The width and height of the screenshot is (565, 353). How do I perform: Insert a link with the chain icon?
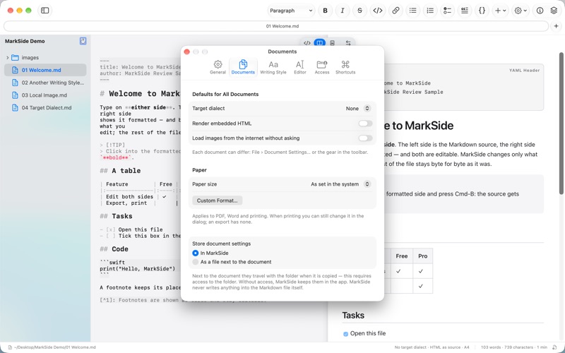[x=395, y=11]
